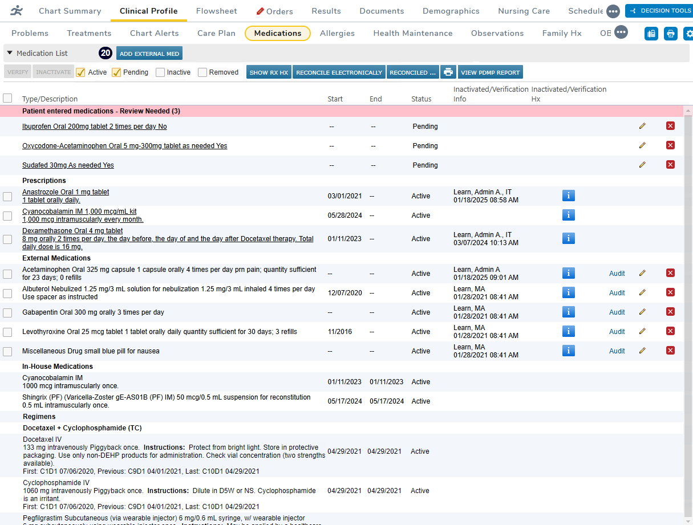Screen dimensions: 693x525
Task: Click the printer icon next to the gear
Action: [x=670, y=34]
